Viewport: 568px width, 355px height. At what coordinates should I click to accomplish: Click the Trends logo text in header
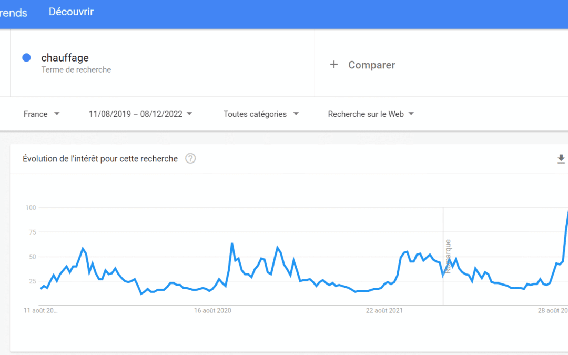coord(13,13)
